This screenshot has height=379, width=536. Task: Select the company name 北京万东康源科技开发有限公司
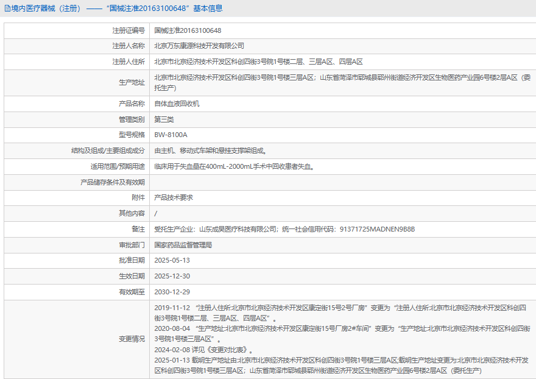pyautogui.click(x=199, y=46)
